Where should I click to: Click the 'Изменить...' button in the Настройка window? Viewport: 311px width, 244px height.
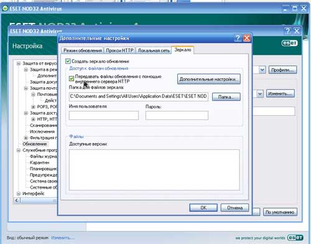coord(281,93)
